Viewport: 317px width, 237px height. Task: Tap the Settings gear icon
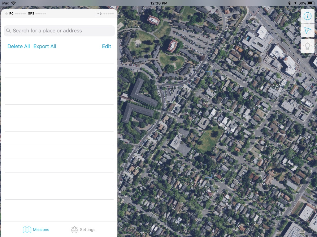[x=74, y=230]
